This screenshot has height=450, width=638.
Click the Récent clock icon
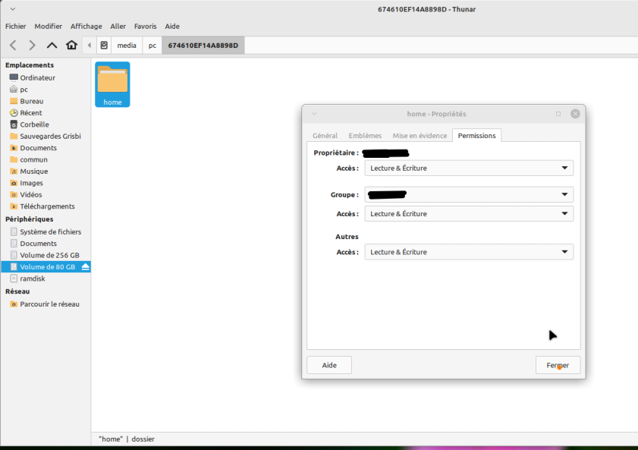(x=14, y=113)
